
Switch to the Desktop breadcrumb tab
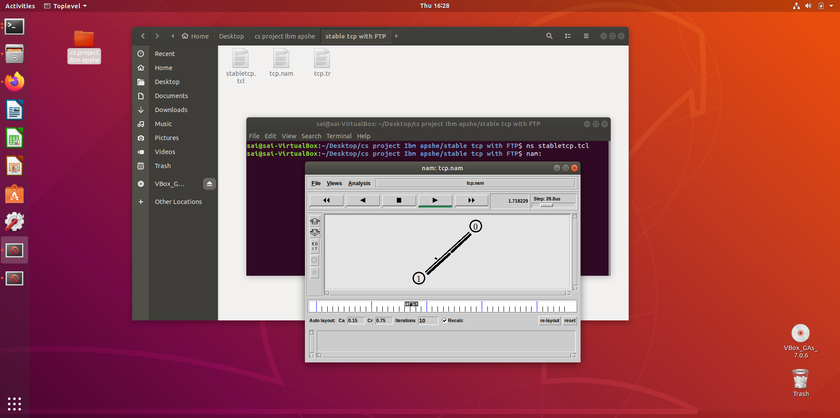(231, 36)
